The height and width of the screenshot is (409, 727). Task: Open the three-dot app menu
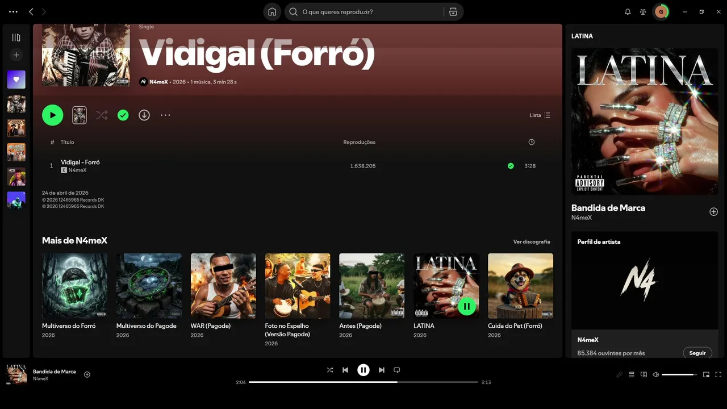tap(14, 12)
